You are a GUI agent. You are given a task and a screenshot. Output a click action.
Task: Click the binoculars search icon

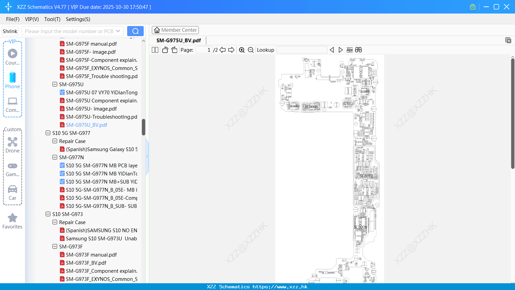coord(358,50)
